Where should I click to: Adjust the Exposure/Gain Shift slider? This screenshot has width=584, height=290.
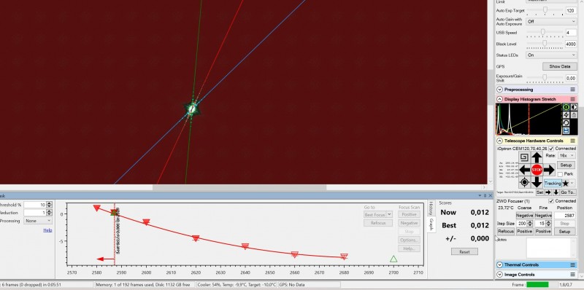click(545, 78)
